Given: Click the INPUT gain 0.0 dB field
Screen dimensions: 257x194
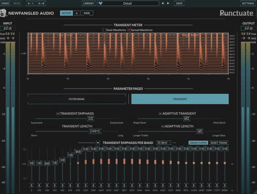Looking at the screenshot, I should [x=8, y=28].
